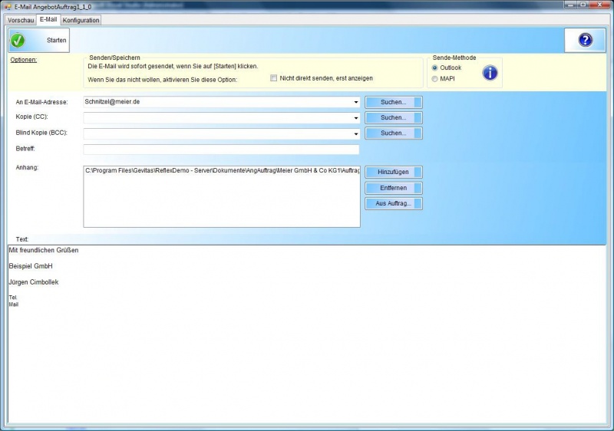Screen dimensions: 614x431
Task: Click Suchen next to Blind Kopie (BCC)
Action: [393, 133]
